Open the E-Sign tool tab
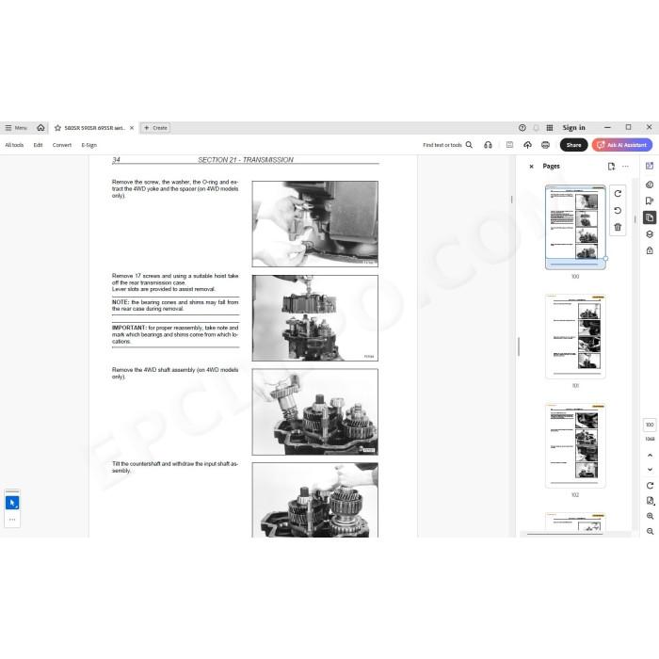 tap(89, 145)
